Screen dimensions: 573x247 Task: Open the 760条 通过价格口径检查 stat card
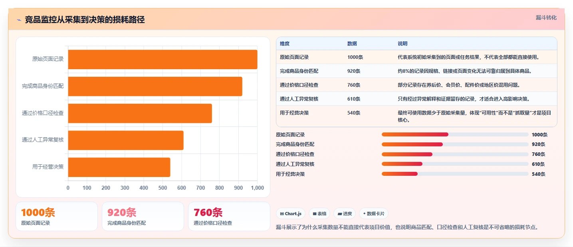pyautogui.click(x=229, y=216)
